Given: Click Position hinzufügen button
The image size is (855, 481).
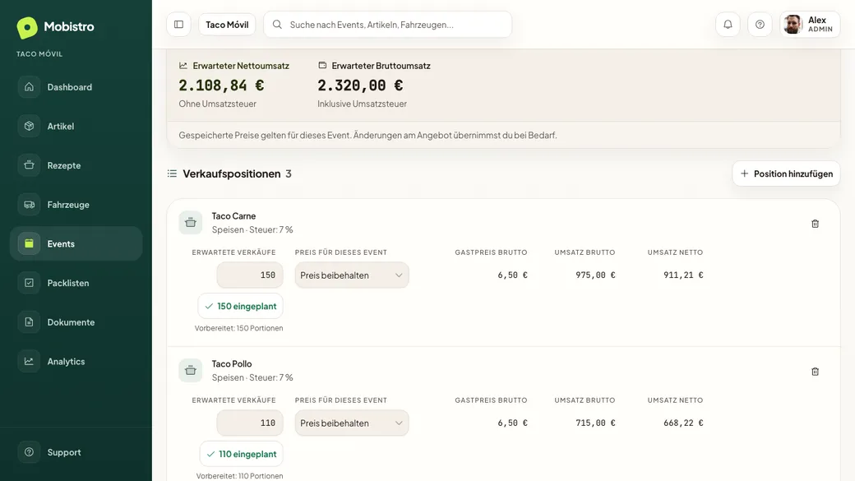Looking at the screenshot, I should (786, 173).
